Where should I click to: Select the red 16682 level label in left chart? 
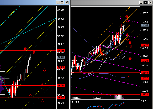(61, 97)
